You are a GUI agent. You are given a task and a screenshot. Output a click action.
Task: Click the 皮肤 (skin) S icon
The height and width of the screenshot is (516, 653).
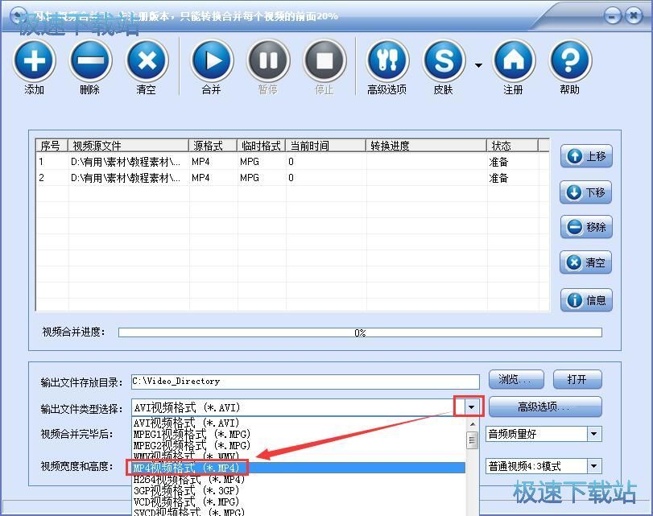tap(444, 61)
